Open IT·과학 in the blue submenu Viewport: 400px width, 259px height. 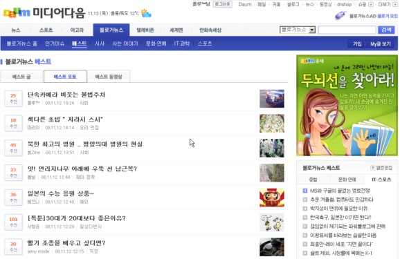pyautogui.click(x=182, y=44)
